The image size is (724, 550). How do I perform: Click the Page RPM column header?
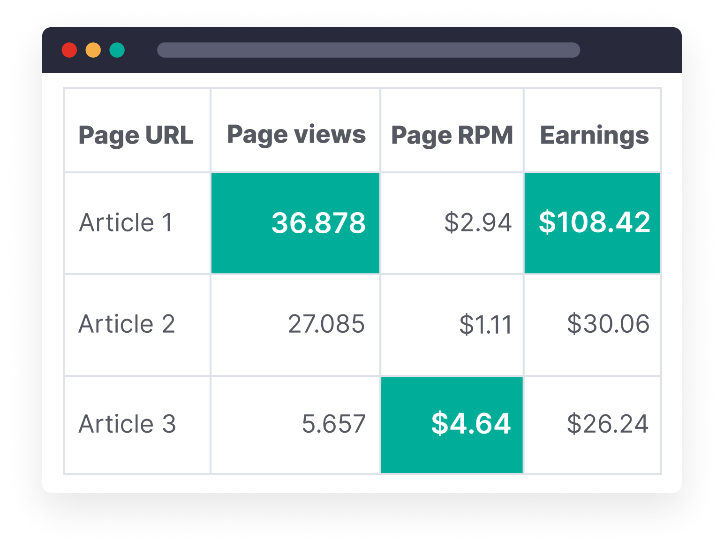tap(452, 135)
